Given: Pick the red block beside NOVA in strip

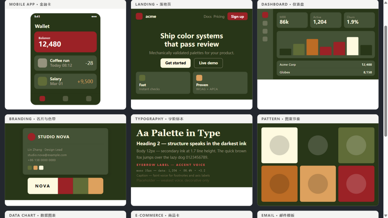Looking at the screenshot, I should click(x=65, y=186).
